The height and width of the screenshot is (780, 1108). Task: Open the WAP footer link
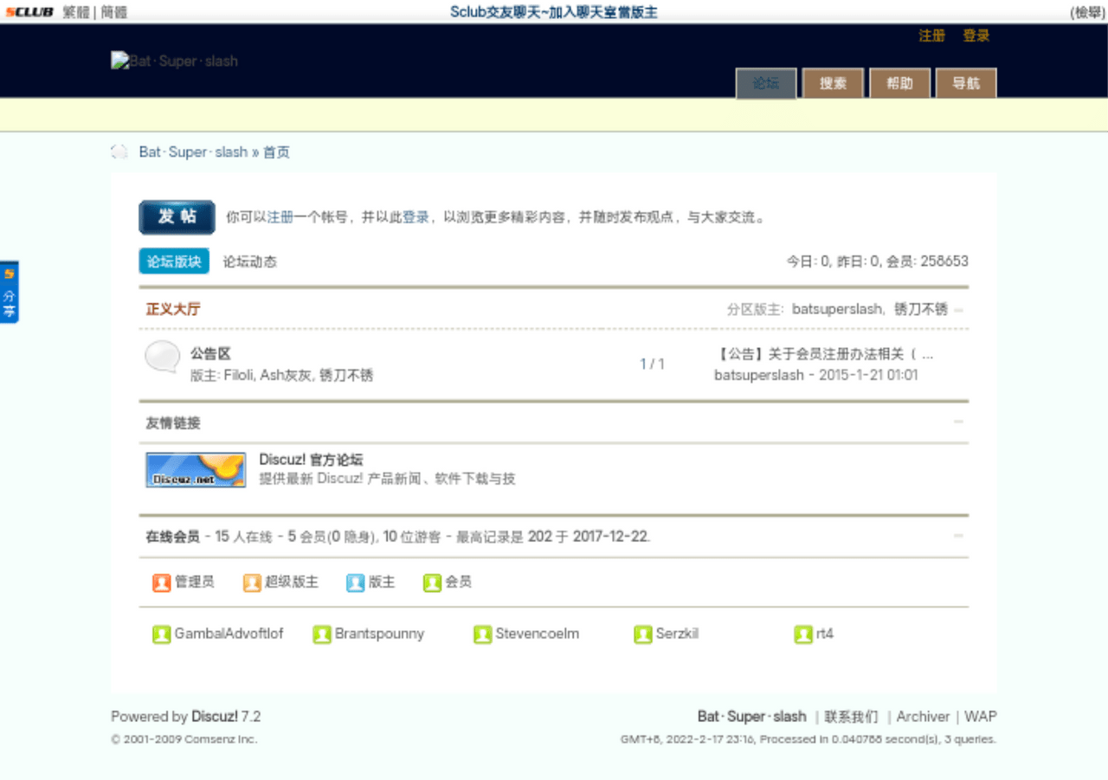point(981,717)
